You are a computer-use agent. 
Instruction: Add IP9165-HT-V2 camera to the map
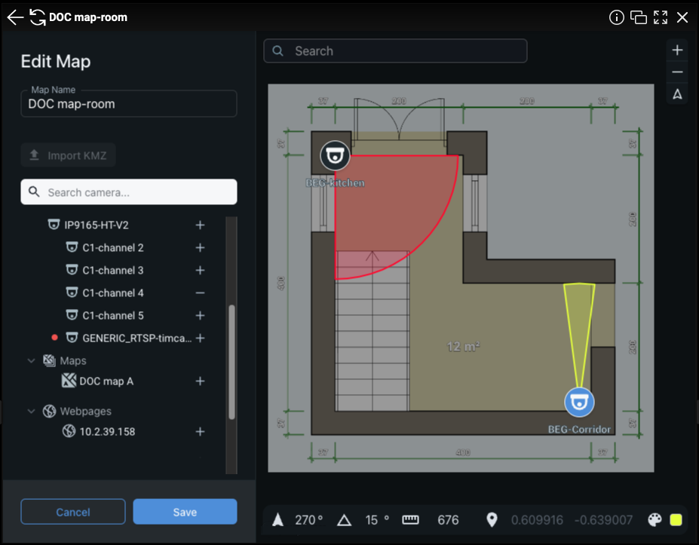pos(200,225)
